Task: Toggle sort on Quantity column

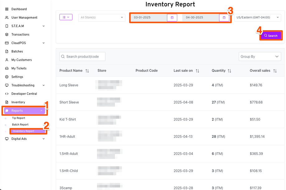Action: coord(229,71)
